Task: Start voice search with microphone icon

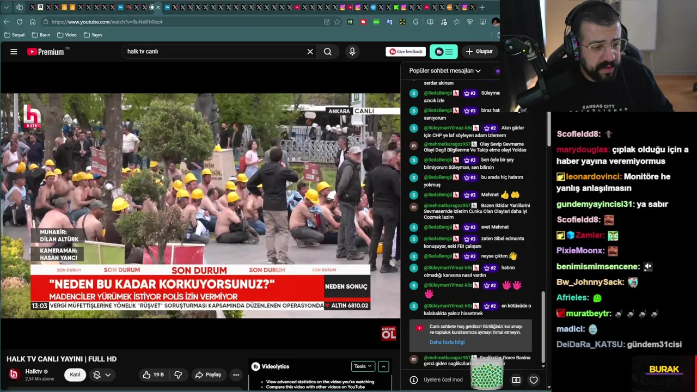Action: pos(352,52)
